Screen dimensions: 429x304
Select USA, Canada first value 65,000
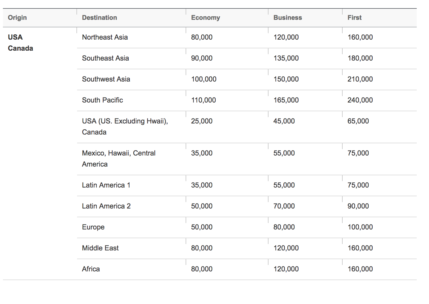[358, 121]
